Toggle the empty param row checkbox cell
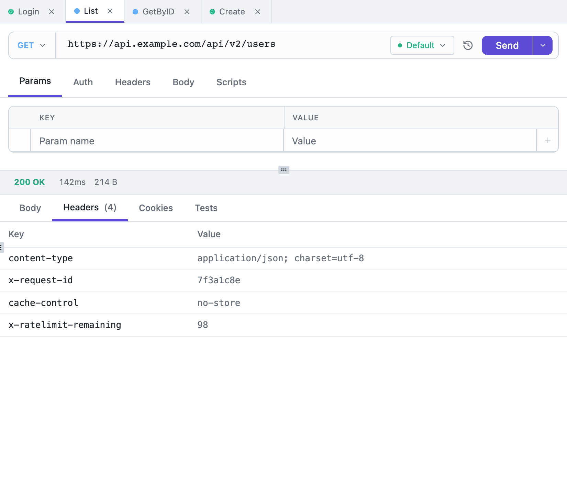The width and height of the screenshot is (567, 495). click(x=20, y=140)
